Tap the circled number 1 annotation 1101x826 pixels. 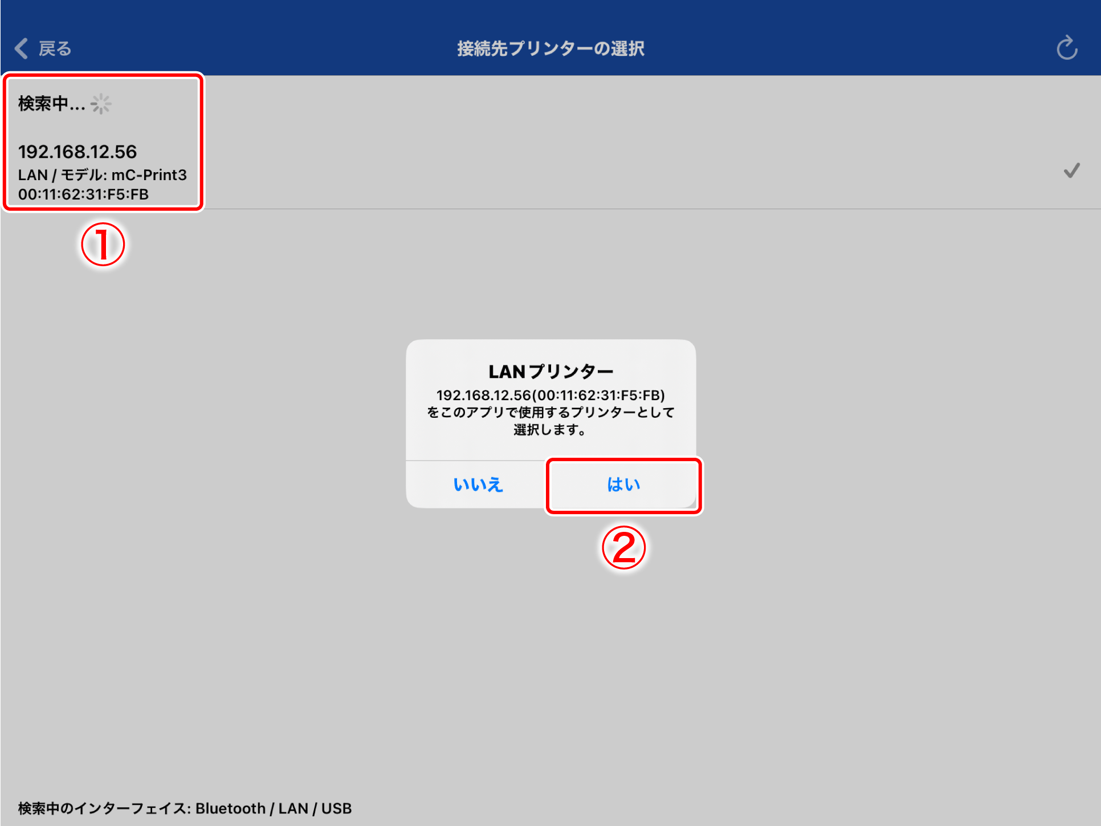103,243
